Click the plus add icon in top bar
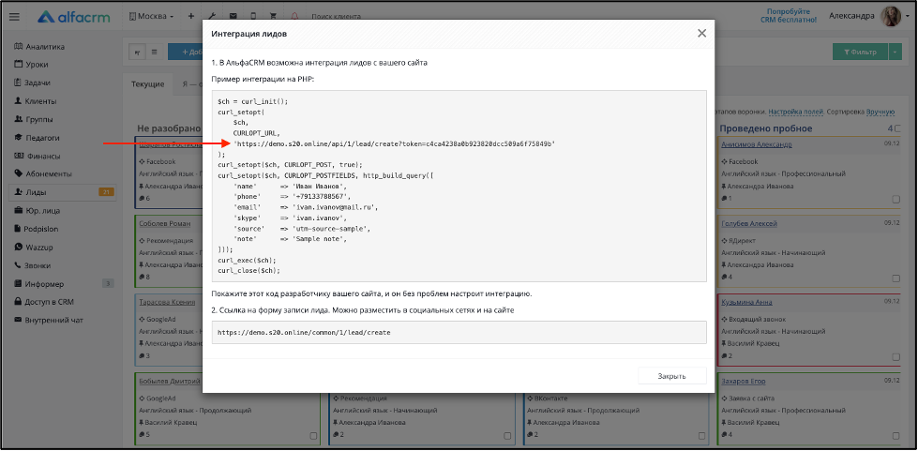The height and width of the screenshot is (451, 918). point(191,16)
